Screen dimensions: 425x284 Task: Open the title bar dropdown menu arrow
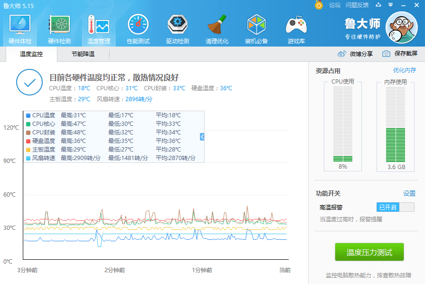point(391,5)
